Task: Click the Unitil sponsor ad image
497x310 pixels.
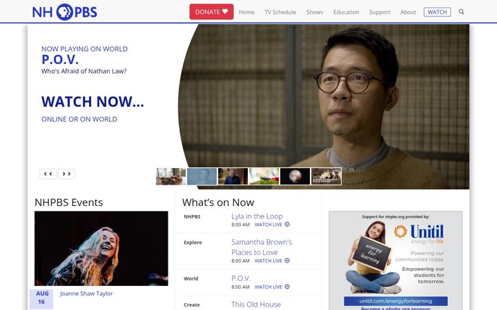Action: click(396, 260)
